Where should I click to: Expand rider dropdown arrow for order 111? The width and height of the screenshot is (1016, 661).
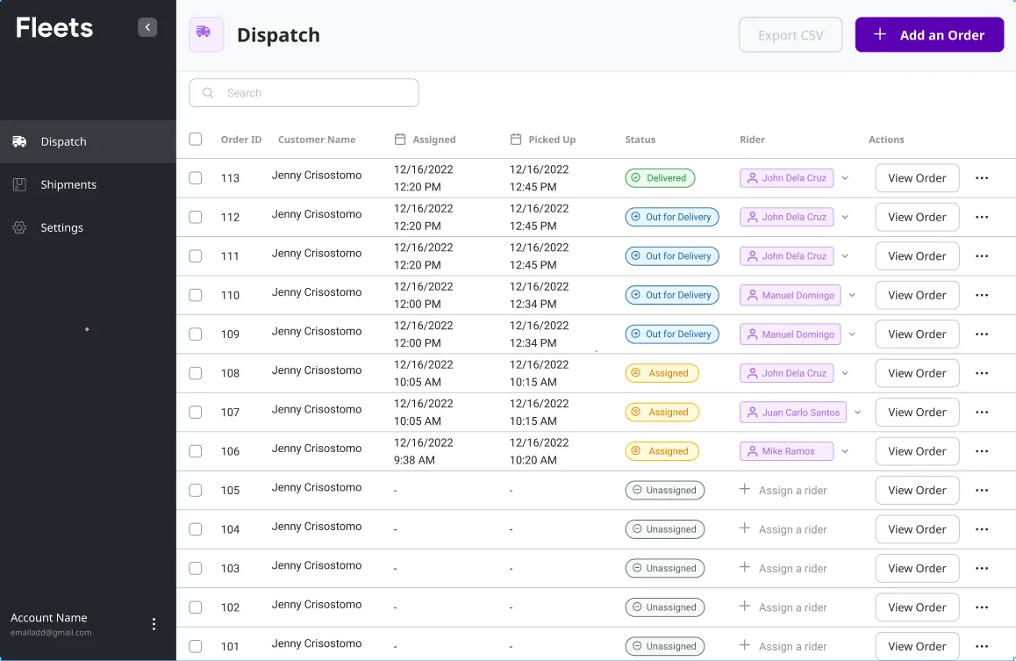coord(845,256)
